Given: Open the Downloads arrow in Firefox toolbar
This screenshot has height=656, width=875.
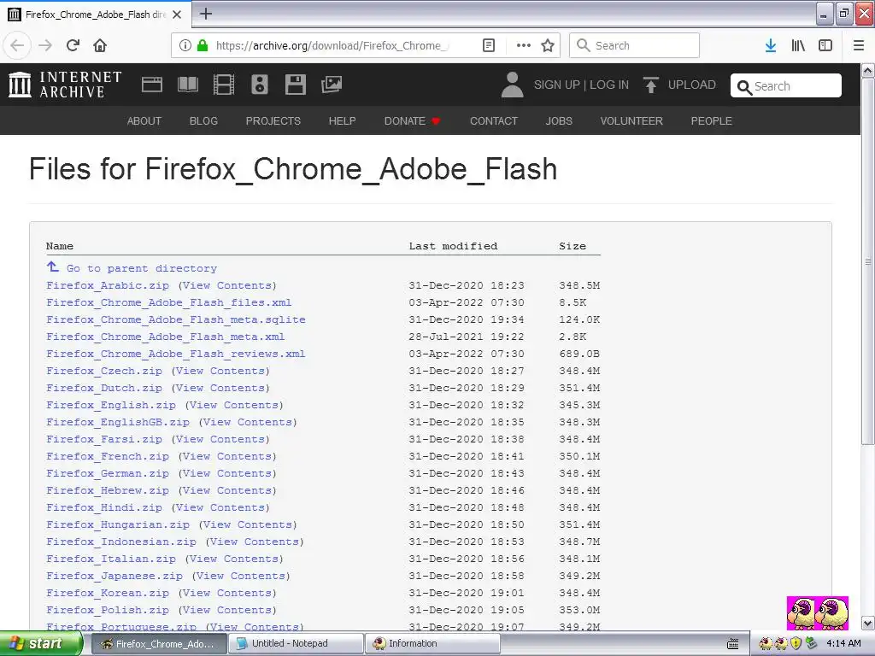Looking at the screenshot, I should point(771,45).
